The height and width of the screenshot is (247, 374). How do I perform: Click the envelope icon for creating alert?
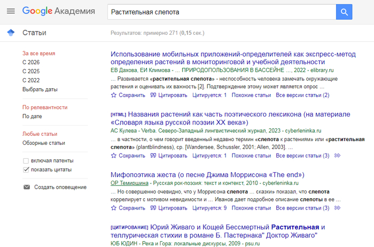coord(26,187)
